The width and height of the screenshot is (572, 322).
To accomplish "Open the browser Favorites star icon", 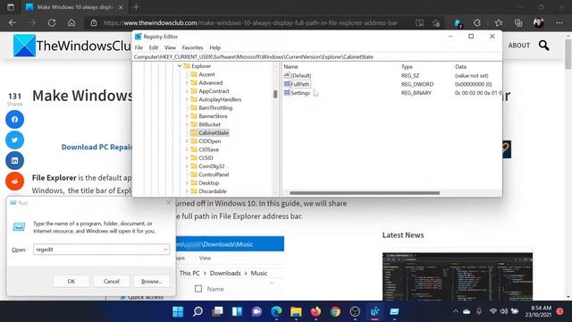I will click(x=499, y=22).
